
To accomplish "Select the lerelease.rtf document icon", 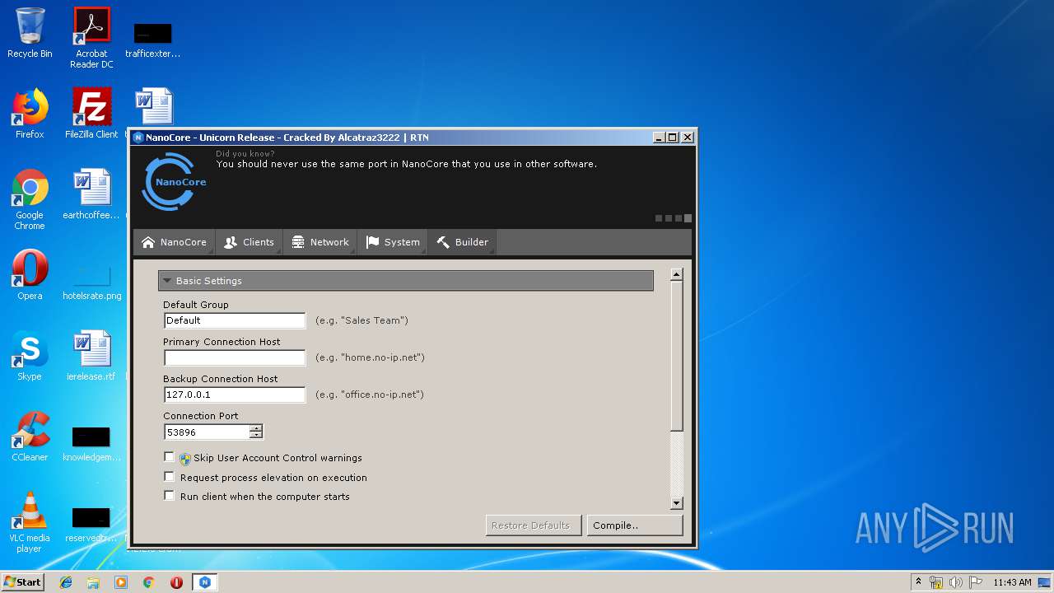I will point(91,356).
